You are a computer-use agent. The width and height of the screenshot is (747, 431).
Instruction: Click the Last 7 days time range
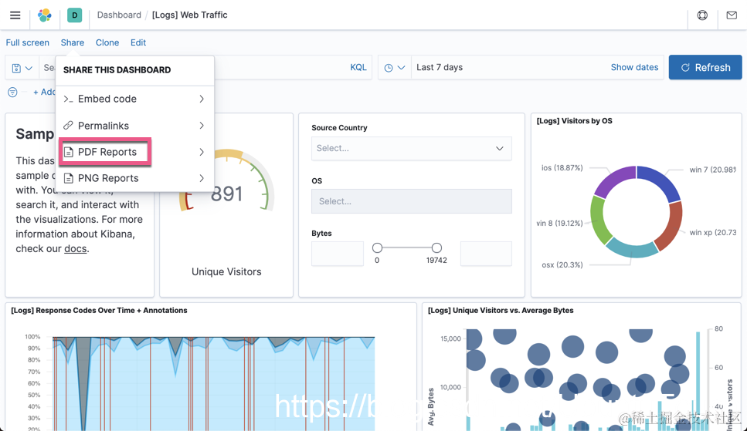pyautogui.click(x=440, y=68)
